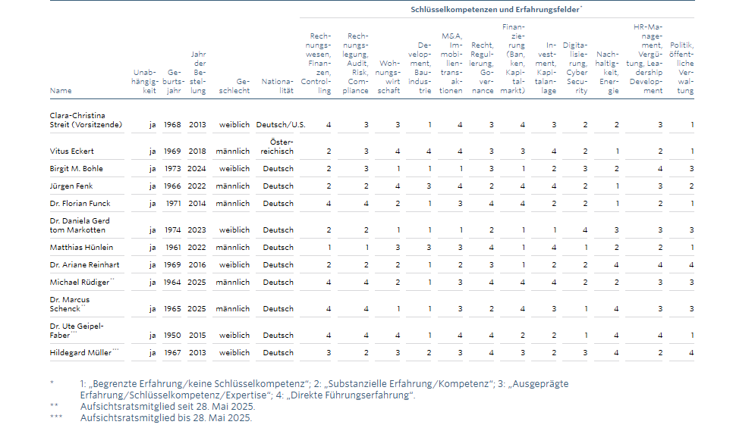Click the "Schlüsselkompetenzen und Erfahrungsfelder" heading
Image resolution: width=755 pixels, height=431 pixels.
[x=496, y=10]
